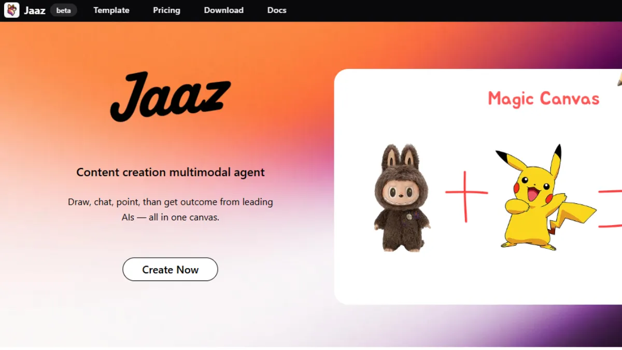Select the brown furry plush toy image
622x350 pixels.
402,198
